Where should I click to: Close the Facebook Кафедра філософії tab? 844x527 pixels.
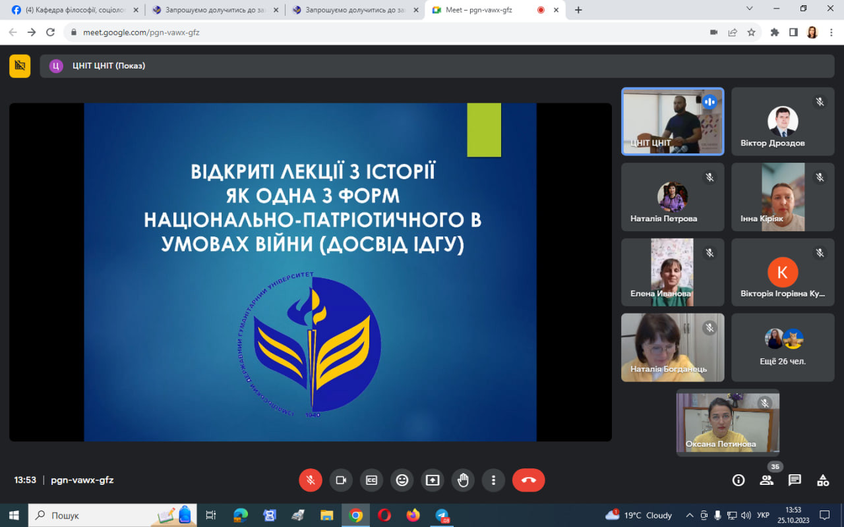(x=136, y=10)
